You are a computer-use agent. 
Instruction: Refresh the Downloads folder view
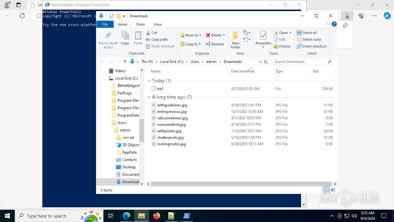tap(266, 62)
